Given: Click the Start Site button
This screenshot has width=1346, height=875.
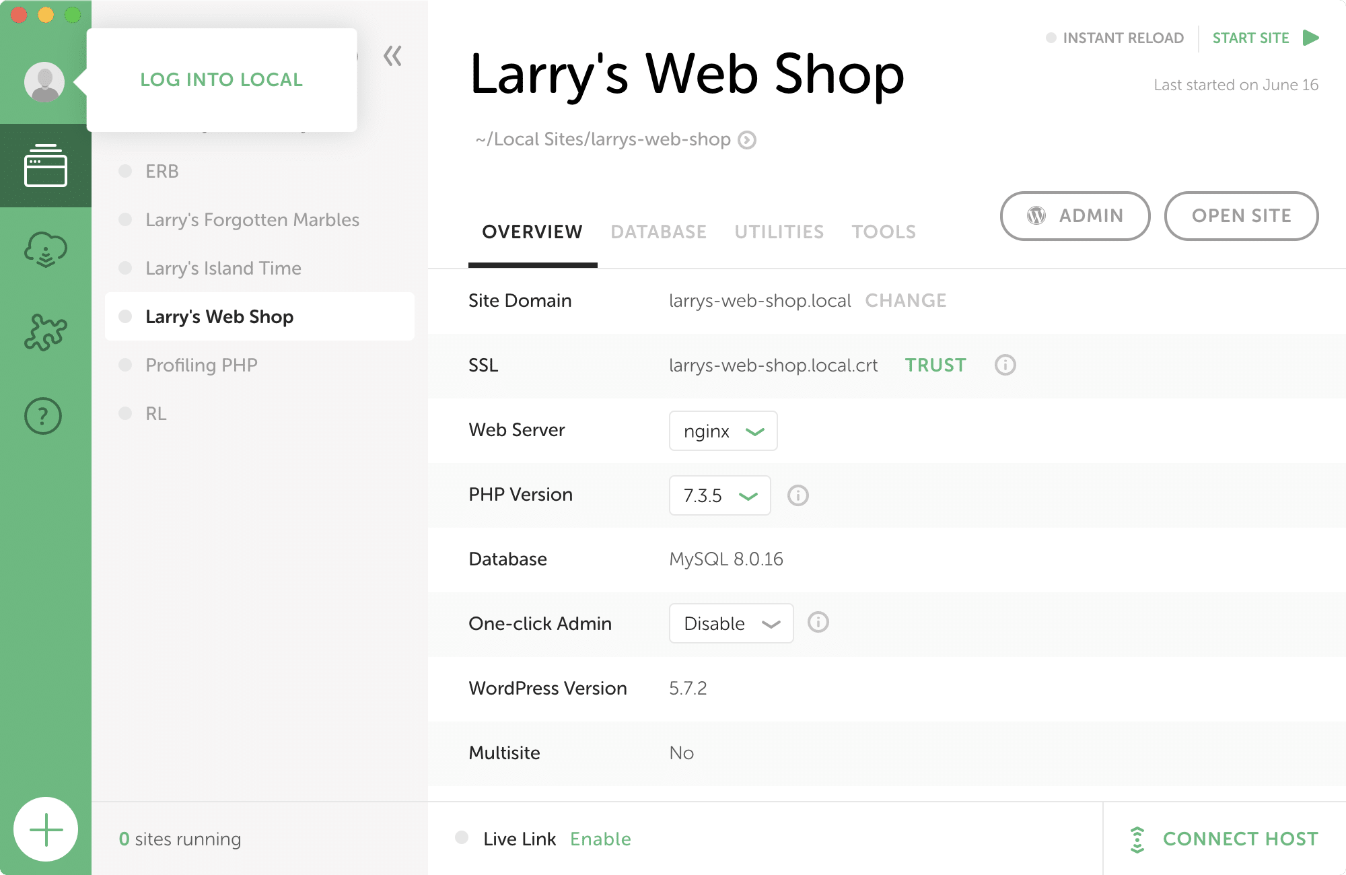Looking at the screenshot, I should (x=1265, y=38).
